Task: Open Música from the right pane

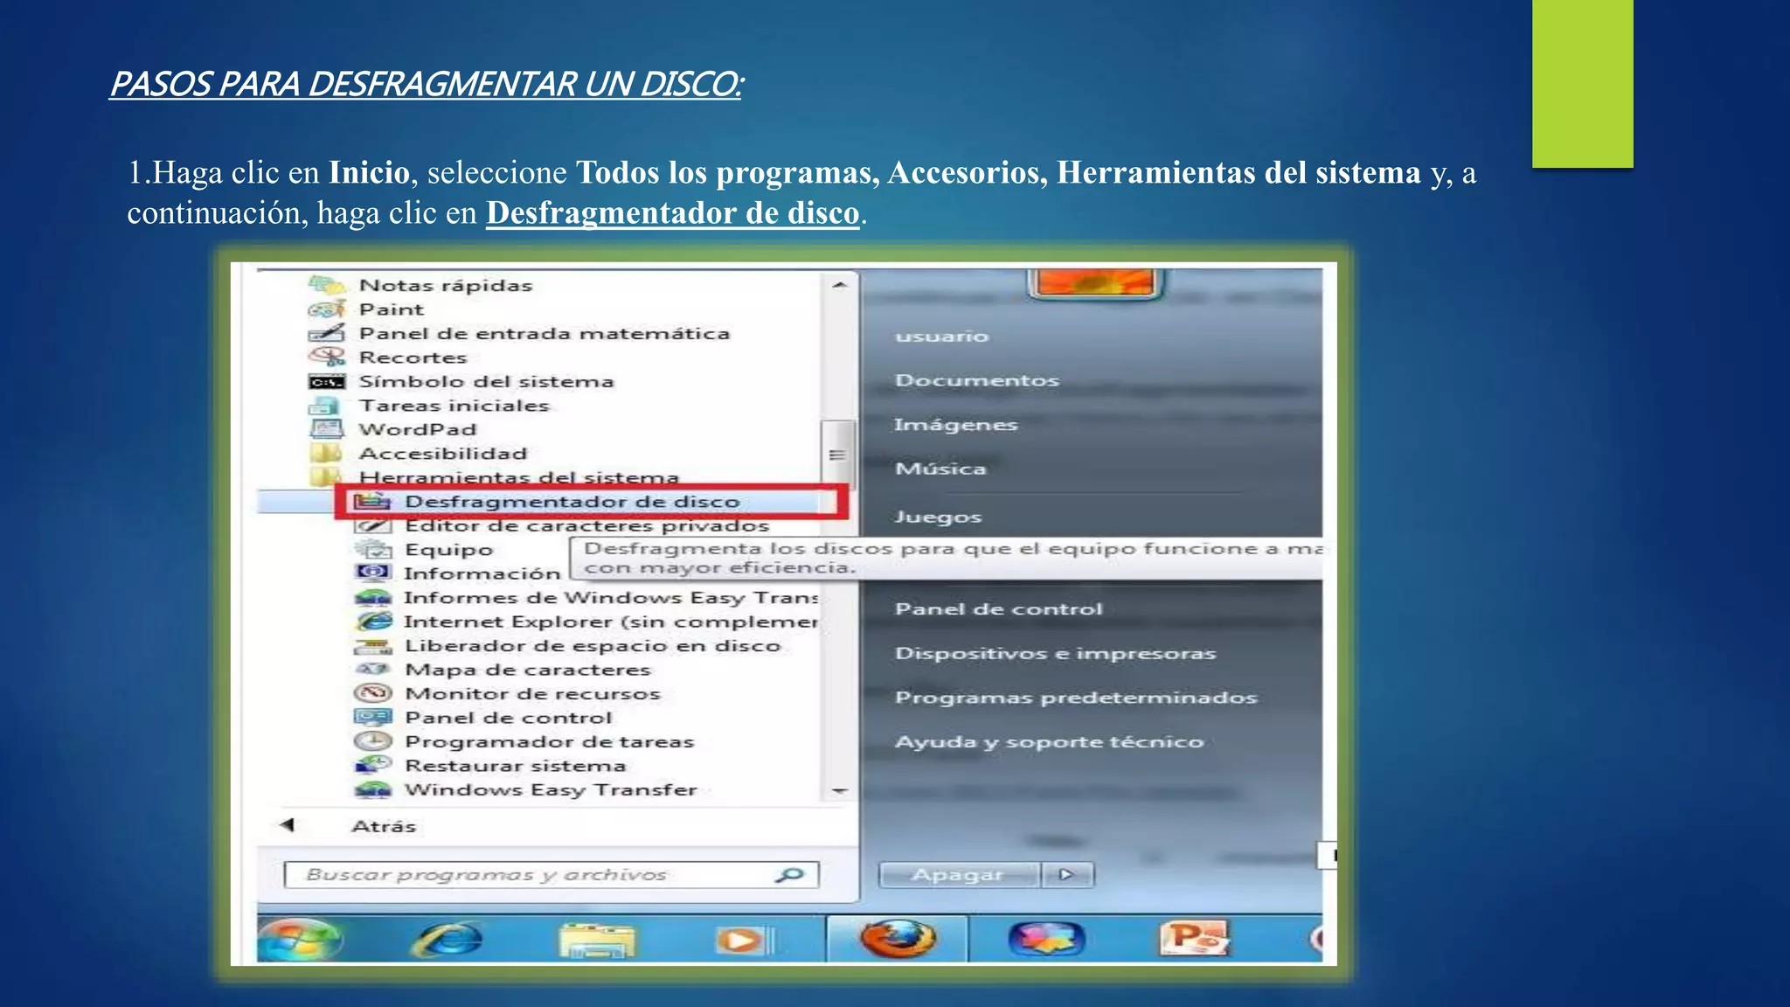Action: click(x=940, y=469)
